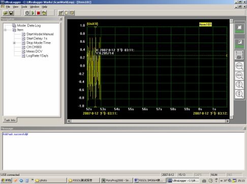247x184 pixels.
Task: Click the single-window icon in the toolbar
Action: click(x=66, y=13)
